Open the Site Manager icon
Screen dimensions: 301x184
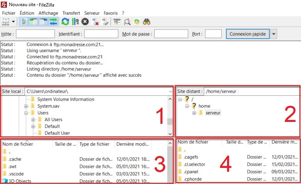[x=6, y=22]
